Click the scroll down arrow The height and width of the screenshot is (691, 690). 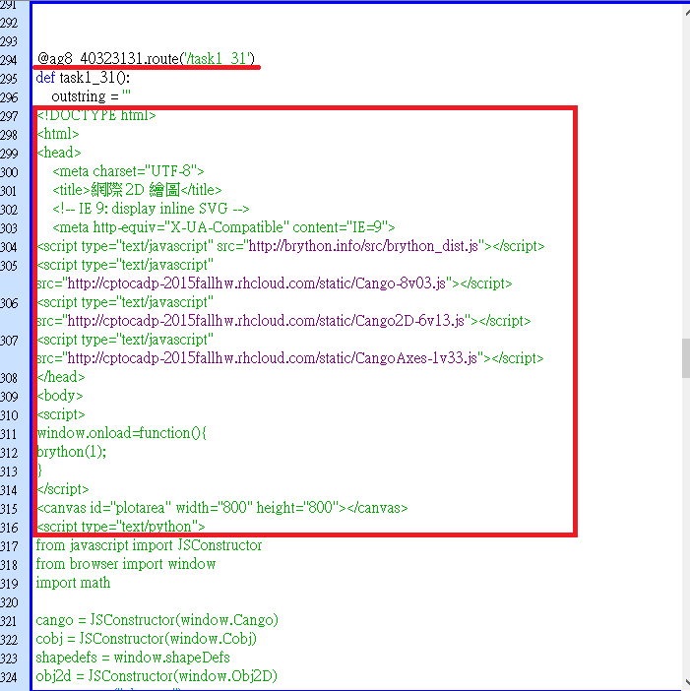pyautogui.click(x=686, y=681)
